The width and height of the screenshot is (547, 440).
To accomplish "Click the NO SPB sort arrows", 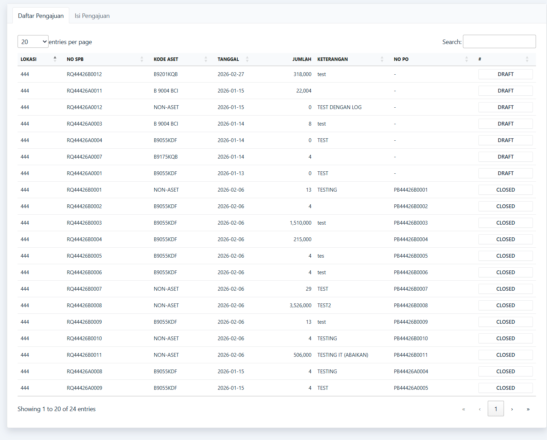I will [x=142, y=59].
